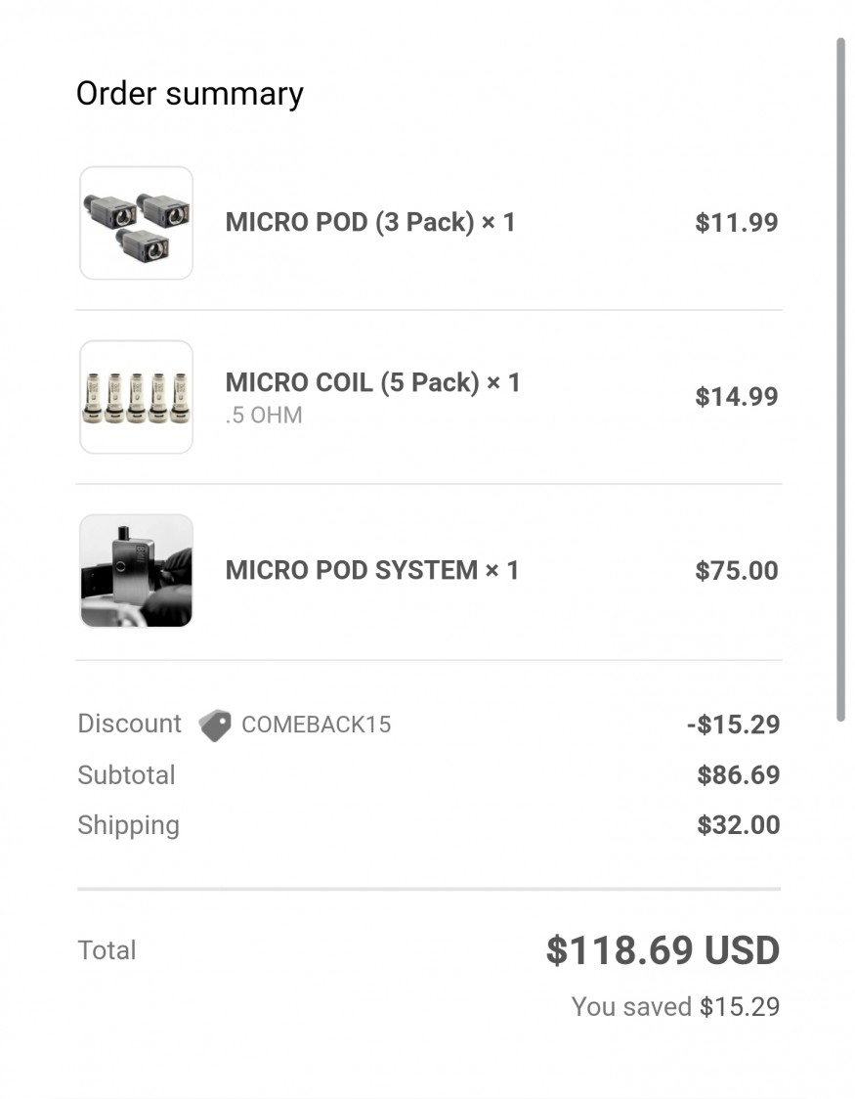Image resolution: width=855 pixels, height=1099 pixels.
Task: Click the $86.69 subtotal amount
Action: click(738, 776)
